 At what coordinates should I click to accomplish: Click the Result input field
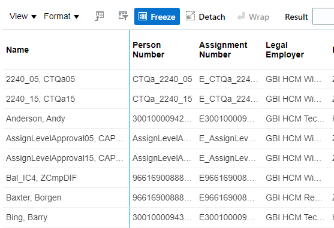point(323,16)
